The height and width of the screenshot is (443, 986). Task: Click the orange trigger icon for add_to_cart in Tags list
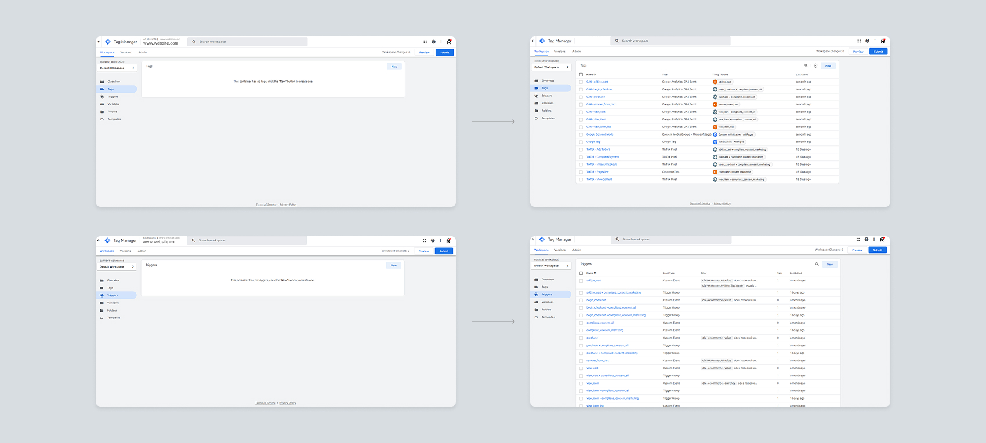coord(715,82)
